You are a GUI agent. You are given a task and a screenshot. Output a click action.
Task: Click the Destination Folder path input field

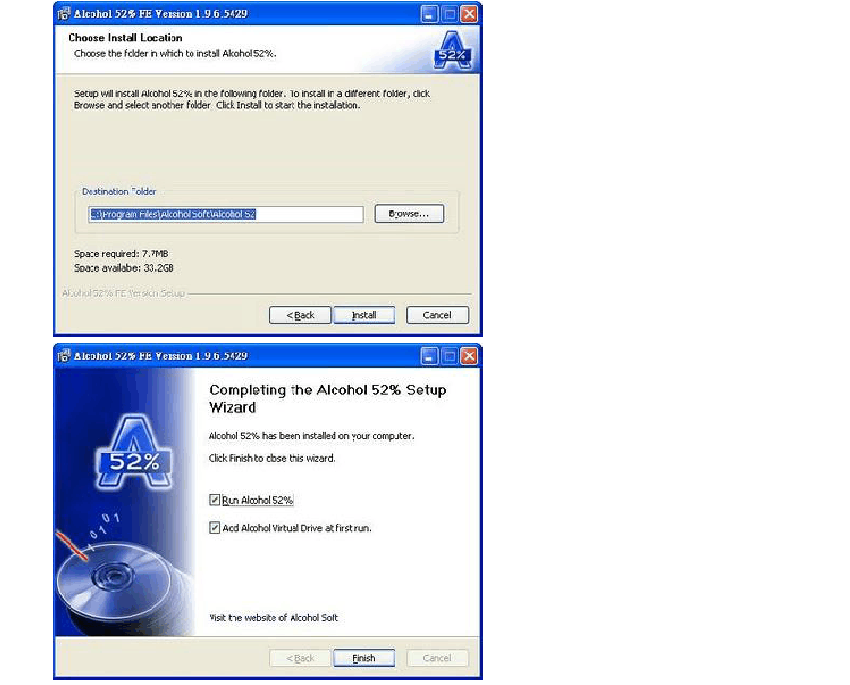[x=226, y=214]
